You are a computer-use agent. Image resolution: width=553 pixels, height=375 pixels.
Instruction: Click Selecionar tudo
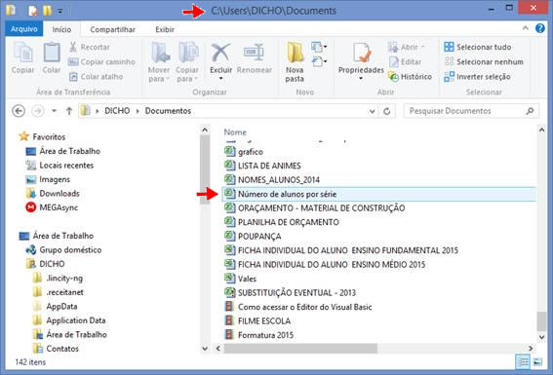478,47
